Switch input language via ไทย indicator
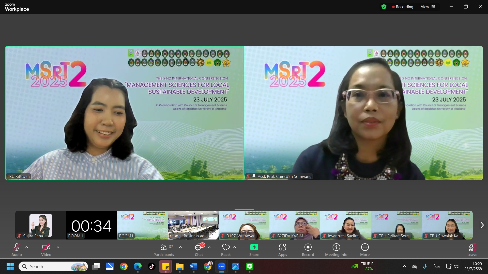 (437, 266)
